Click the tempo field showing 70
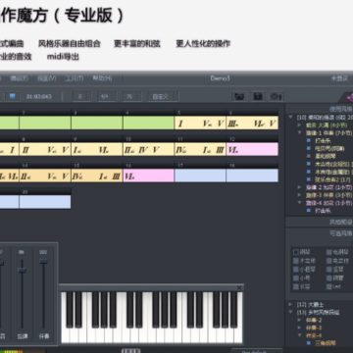The height and width of the screenshot is (353, 353). pos(131,97)
